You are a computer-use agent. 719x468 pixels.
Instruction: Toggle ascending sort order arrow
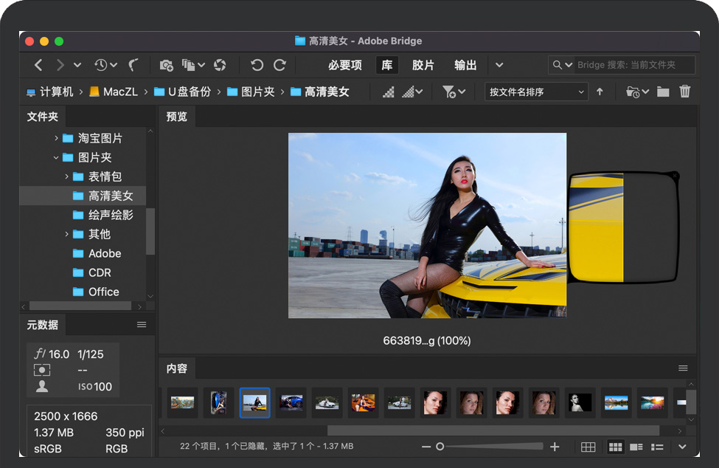600,92
